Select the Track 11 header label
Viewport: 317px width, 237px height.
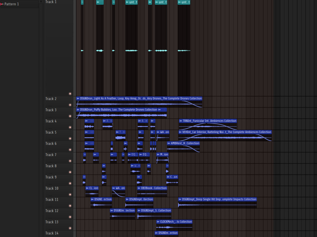52,200
